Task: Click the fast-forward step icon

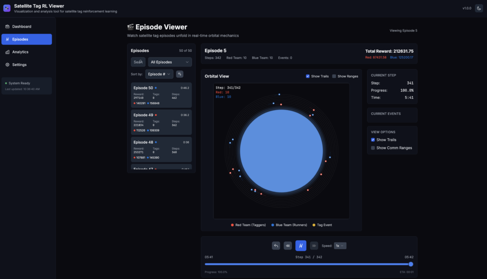Action: (314, 246)
